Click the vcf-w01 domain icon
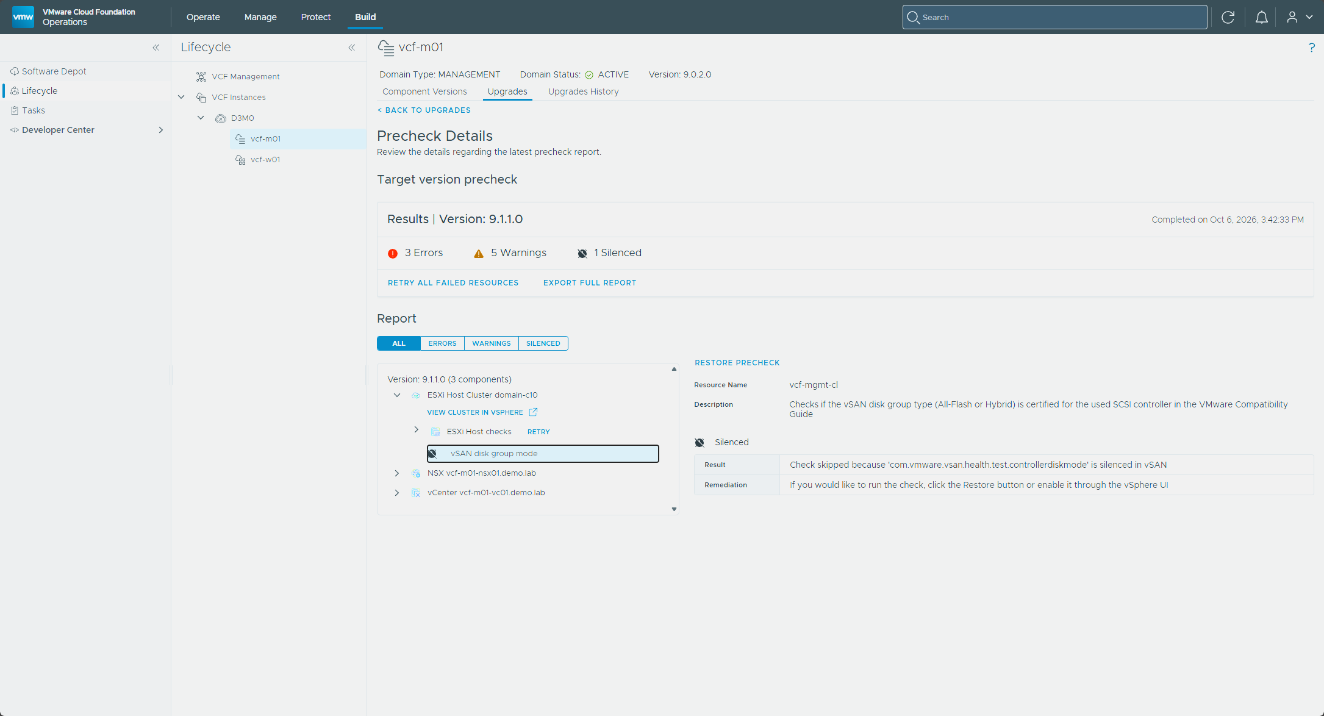 (x=240, y=160)
